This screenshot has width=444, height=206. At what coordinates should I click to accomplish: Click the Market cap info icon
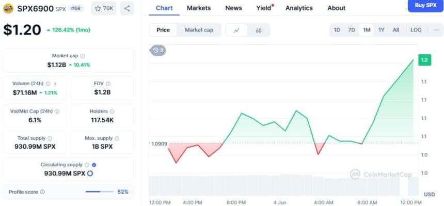83,56
